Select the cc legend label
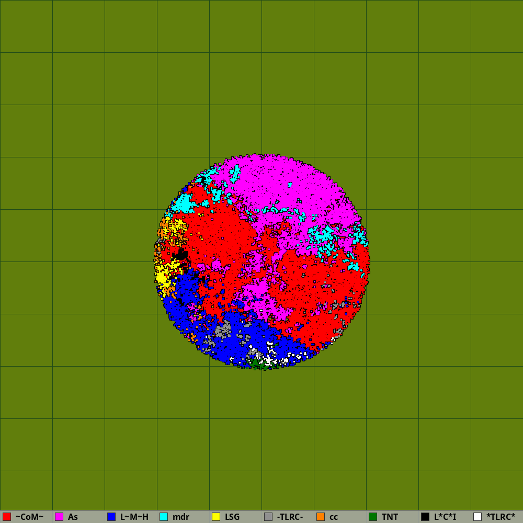This screenshot has height=523, width=523. coord(334,517)
